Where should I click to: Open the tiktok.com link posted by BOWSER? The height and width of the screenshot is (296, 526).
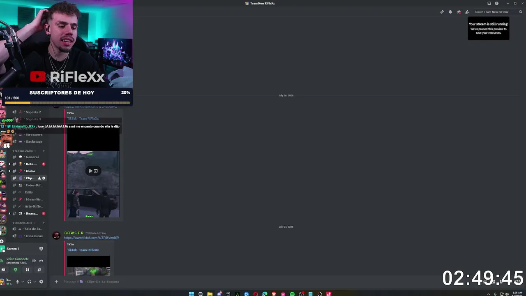click(91, 238)
